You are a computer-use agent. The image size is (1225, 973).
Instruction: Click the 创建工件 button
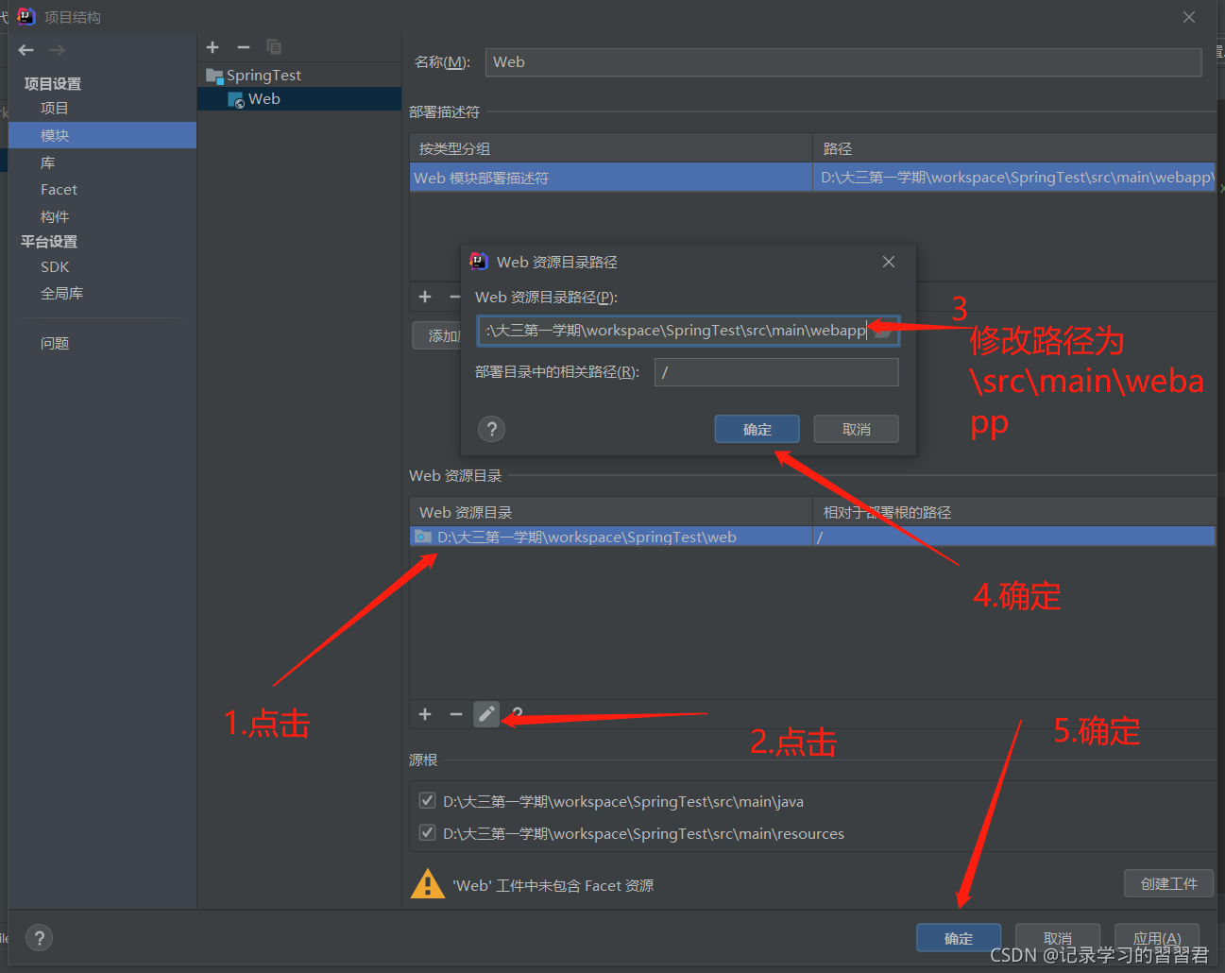point(1169,883)
